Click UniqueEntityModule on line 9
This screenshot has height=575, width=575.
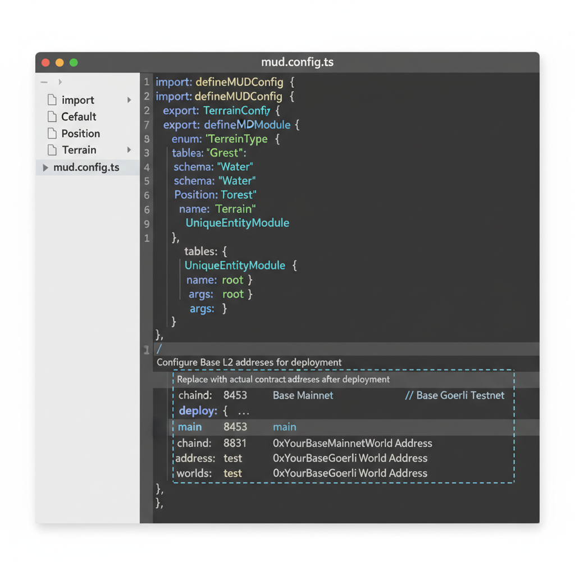click(x=238, y=223)
